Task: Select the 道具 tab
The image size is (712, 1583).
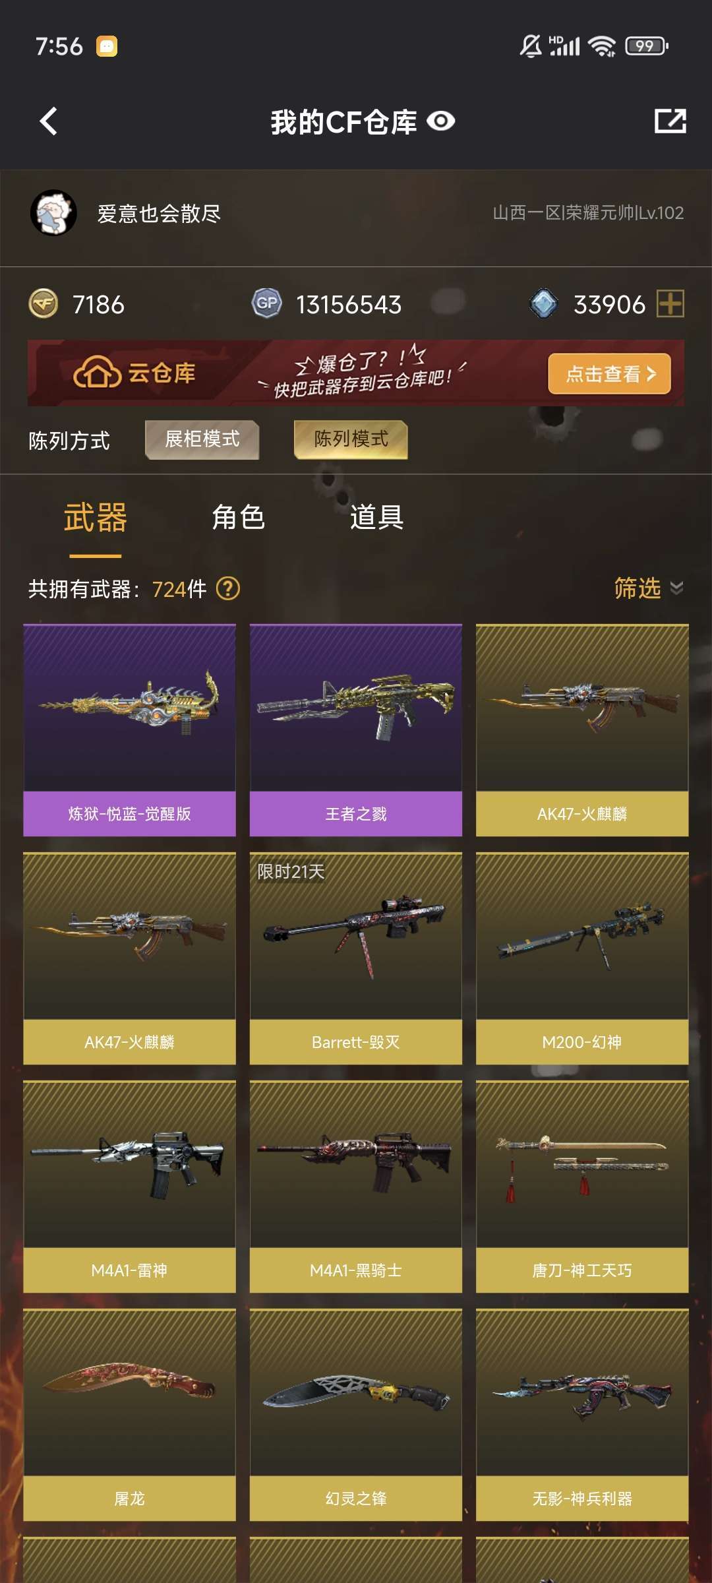Action: point(377,517)
